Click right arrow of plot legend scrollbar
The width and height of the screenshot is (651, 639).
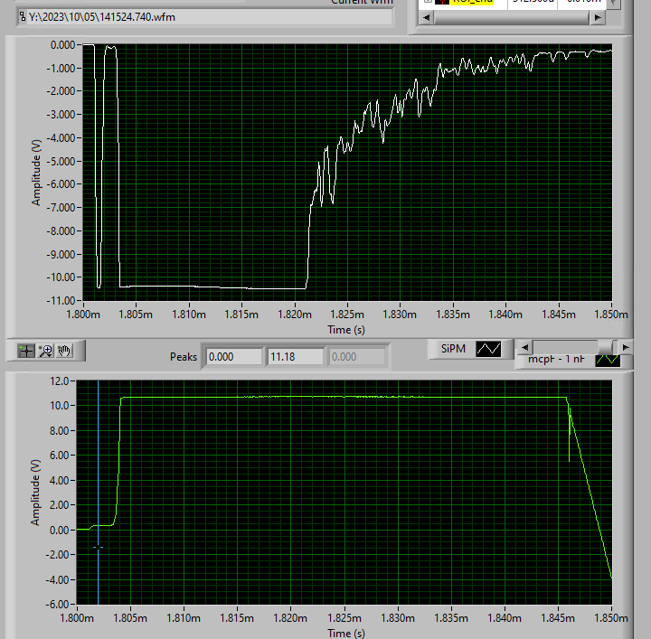(x=626, y=347)
